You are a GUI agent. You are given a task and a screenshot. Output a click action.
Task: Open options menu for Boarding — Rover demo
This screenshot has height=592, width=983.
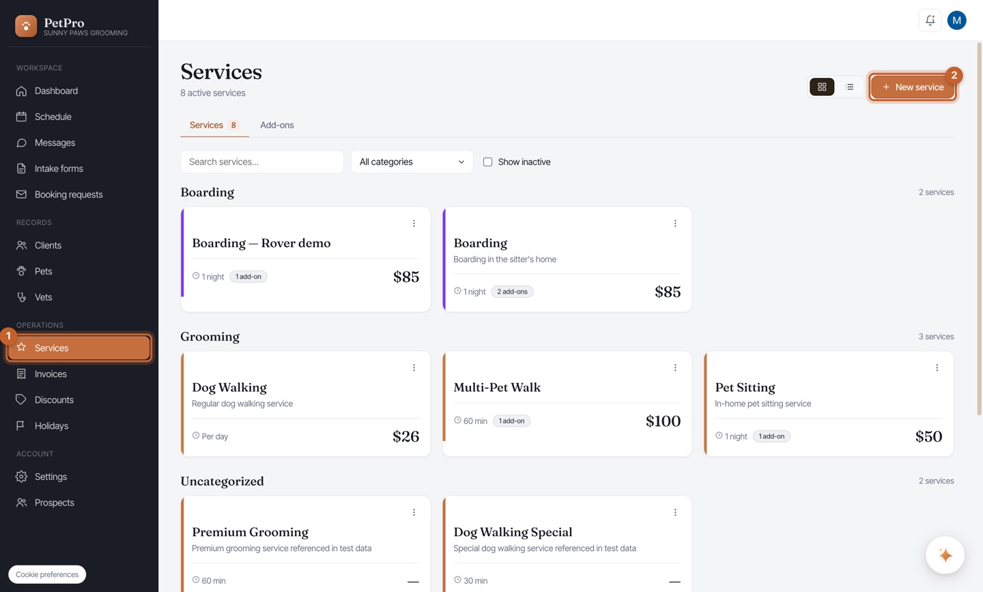pos(414,223)
